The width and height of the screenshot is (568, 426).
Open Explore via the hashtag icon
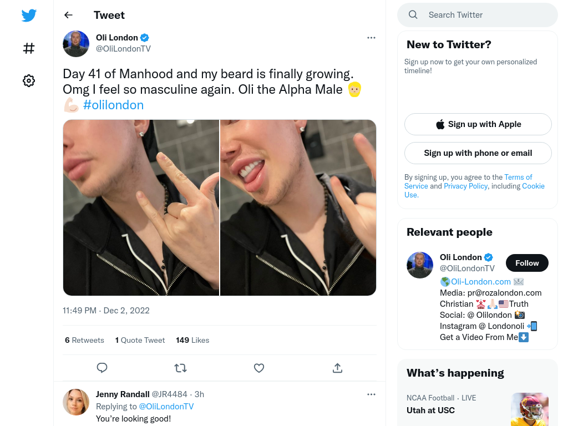pyautogui.click(x=29, y=48)
